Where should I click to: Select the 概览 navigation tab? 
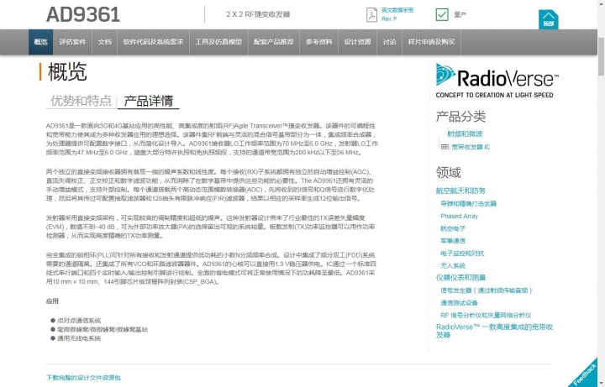tap(41, 42)
